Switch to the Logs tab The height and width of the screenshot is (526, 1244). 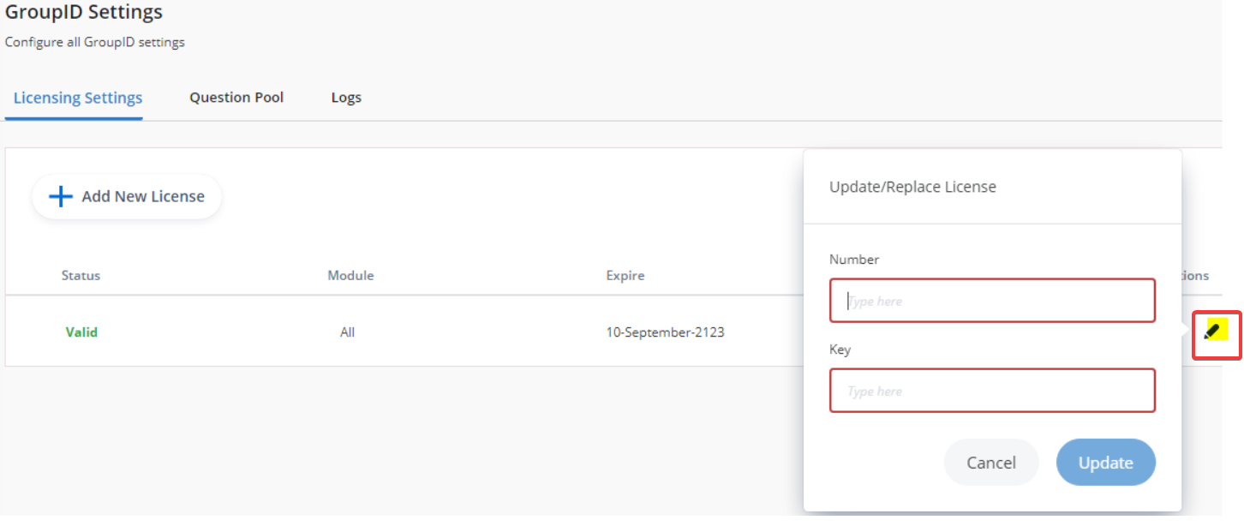click(x=345, y=97)
